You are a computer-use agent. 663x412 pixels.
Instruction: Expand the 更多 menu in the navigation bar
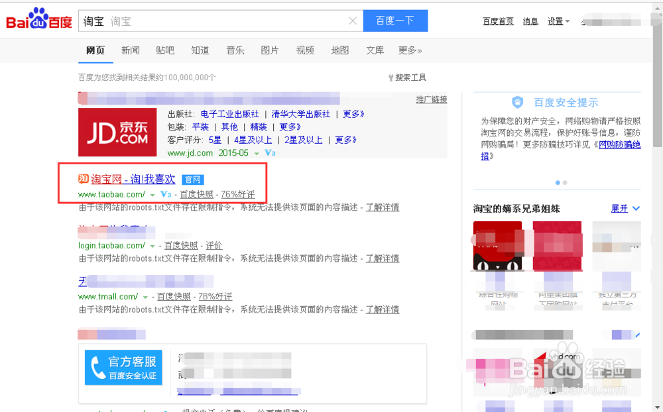click(x=410, y=50)
